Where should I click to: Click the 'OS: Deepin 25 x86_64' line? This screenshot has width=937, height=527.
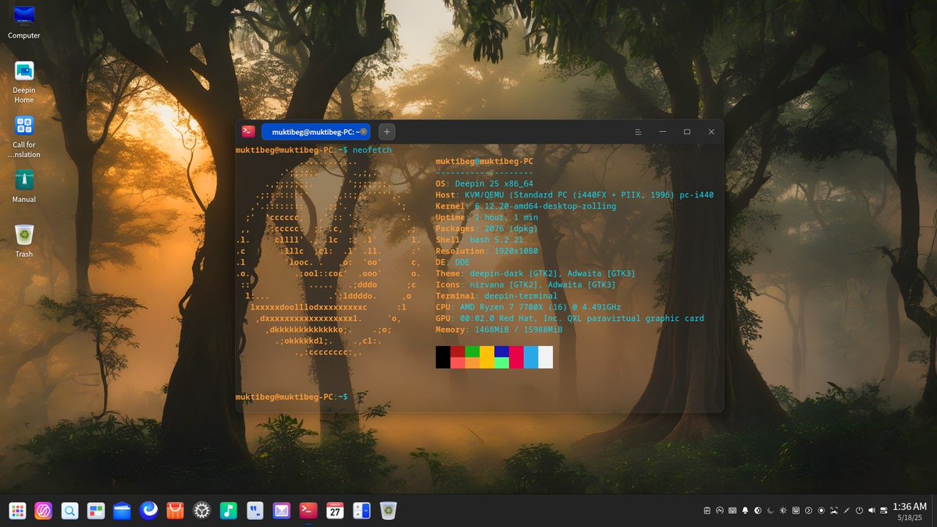pyautogui.click(x=484, y=183)
